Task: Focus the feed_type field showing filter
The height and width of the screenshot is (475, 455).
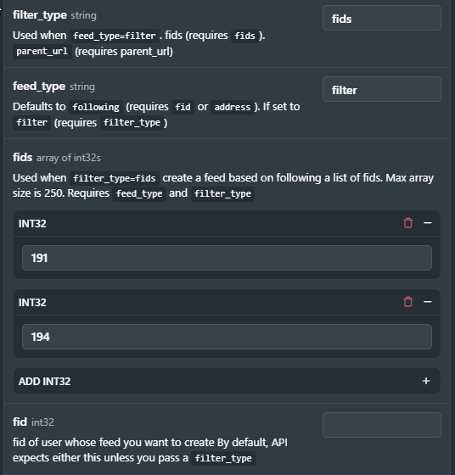Action: click(382, 89)
